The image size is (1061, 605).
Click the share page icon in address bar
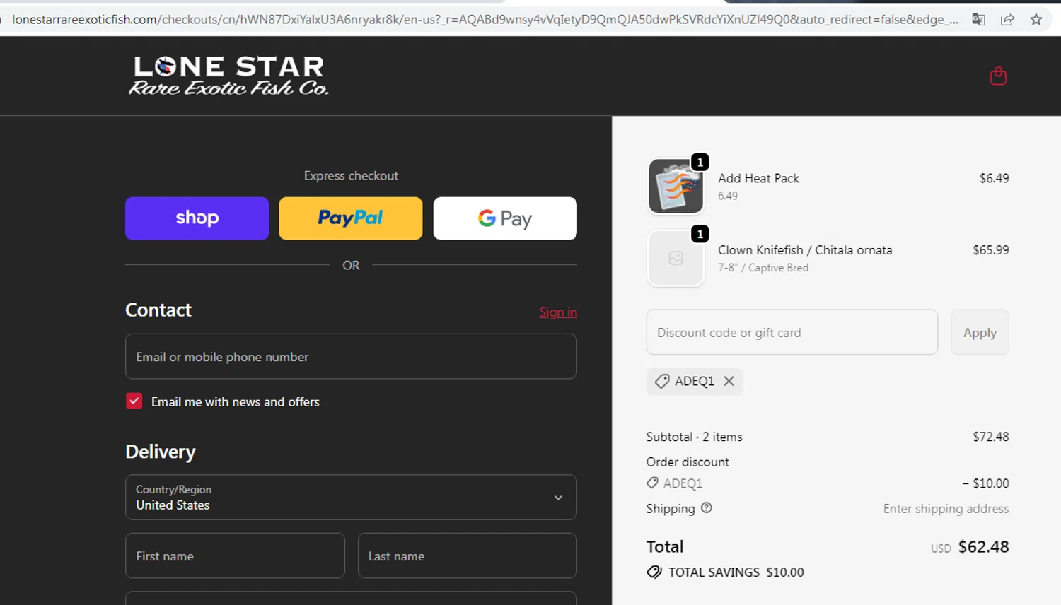tap(1007, 19)
